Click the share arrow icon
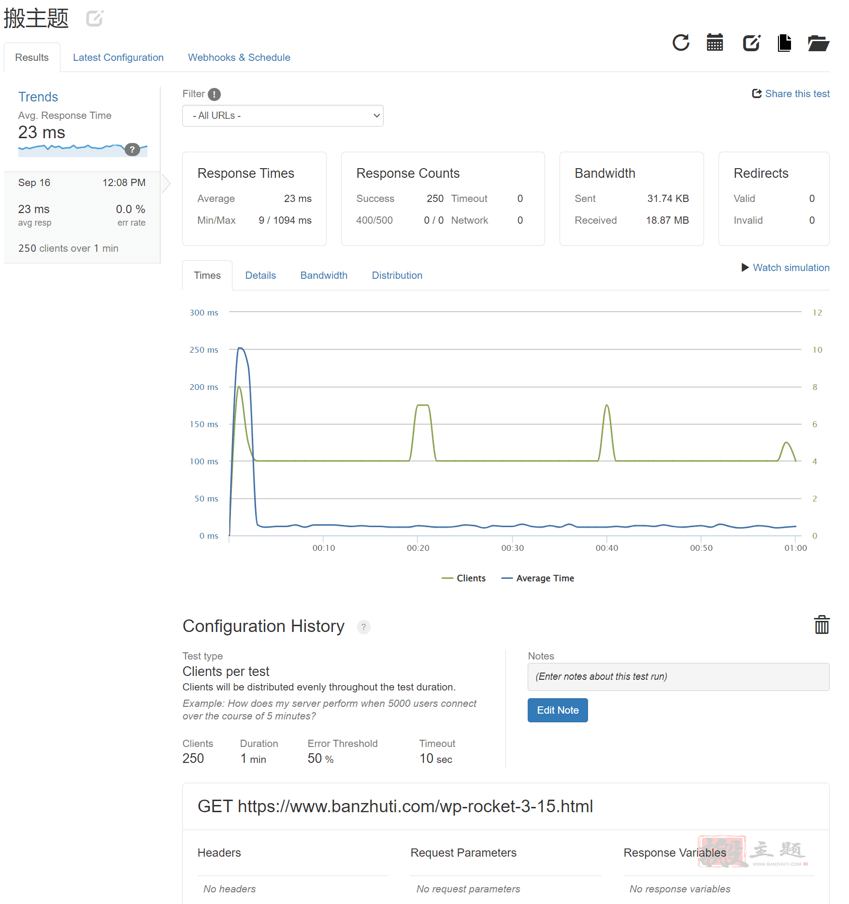 pos(757,94)
